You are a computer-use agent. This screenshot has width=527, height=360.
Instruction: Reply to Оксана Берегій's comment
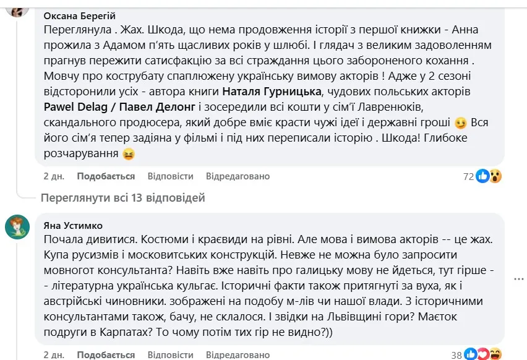pyautogui.click(x=170, y=176)
